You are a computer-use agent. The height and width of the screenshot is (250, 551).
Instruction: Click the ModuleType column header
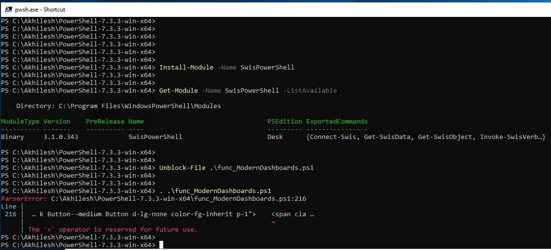click(20, 122)
